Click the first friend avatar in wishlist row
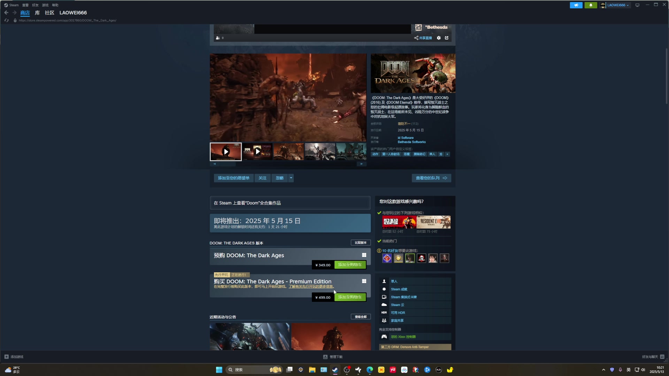Image resolution: width=669 pixels, height=376 pixels. pyautogui.click(x=387, y=258)
